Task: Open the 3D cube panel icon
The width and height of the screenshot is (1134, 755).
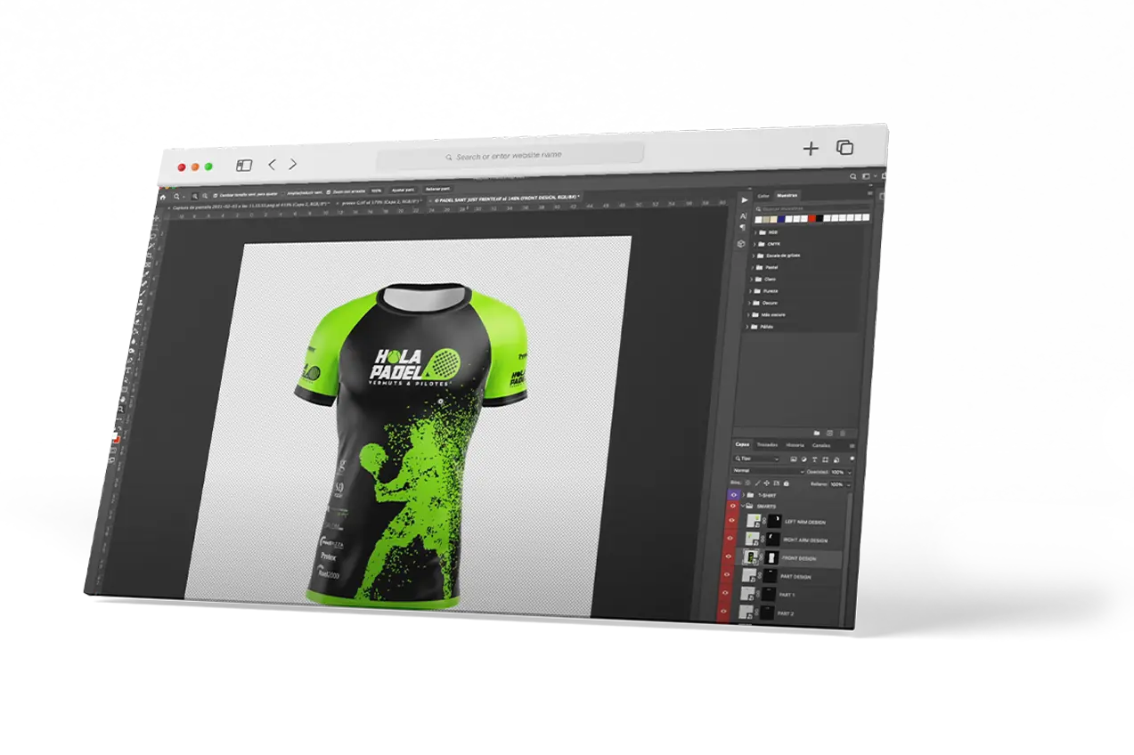Action: coord(741,243)
